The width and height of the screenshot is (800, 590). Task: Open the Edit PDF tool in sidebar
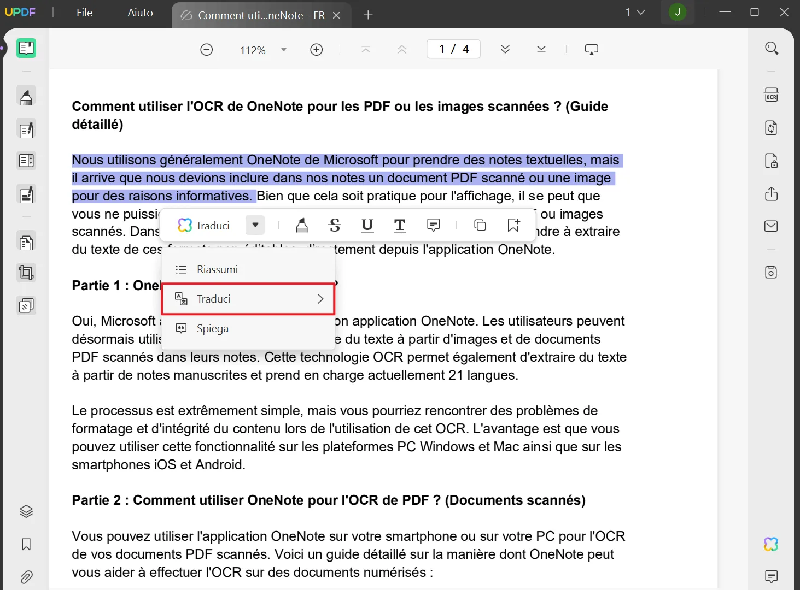point(26,130)
